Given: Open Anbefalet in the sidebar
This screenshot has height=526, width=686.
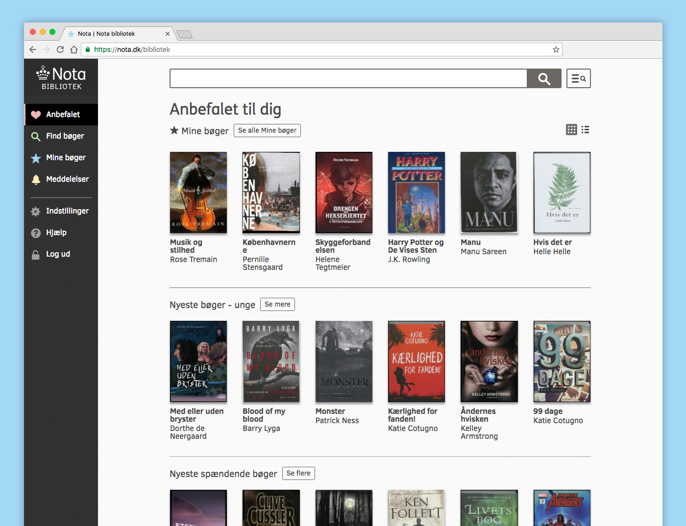Looking at the screenshot, I should (x=61, y=115).
